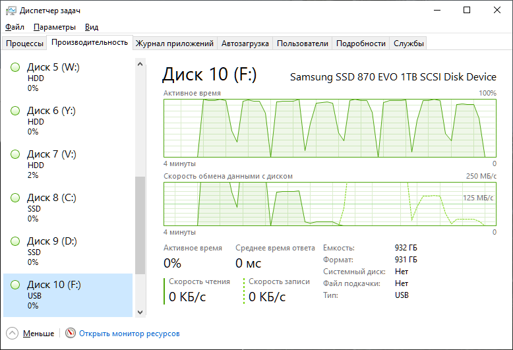Collapse view with the Меньше chevron

pyautogui.click(x=13, y=334)
